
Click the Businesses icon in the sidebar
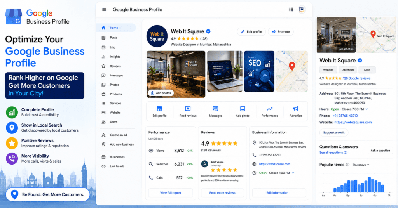tap(103, 157)
